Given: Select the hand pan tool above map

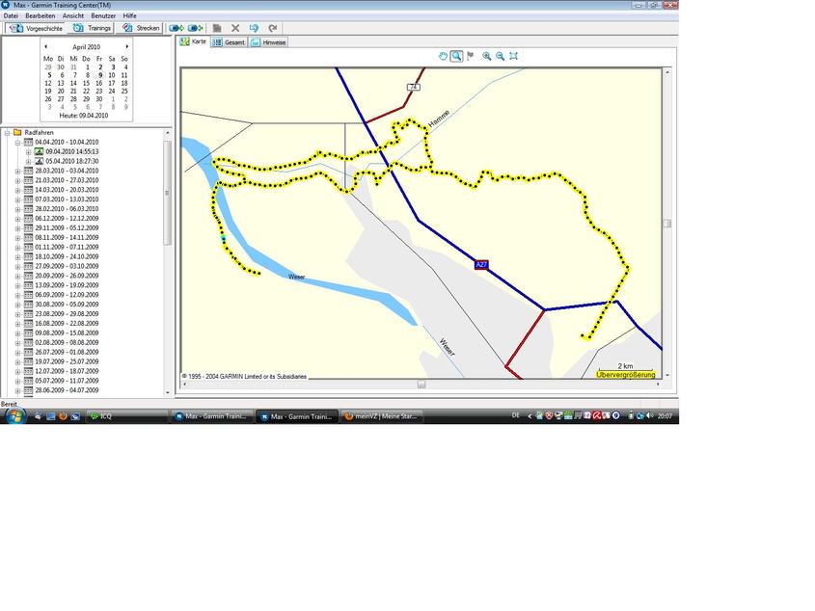Looking at the screenshot, I should (443, 56).
